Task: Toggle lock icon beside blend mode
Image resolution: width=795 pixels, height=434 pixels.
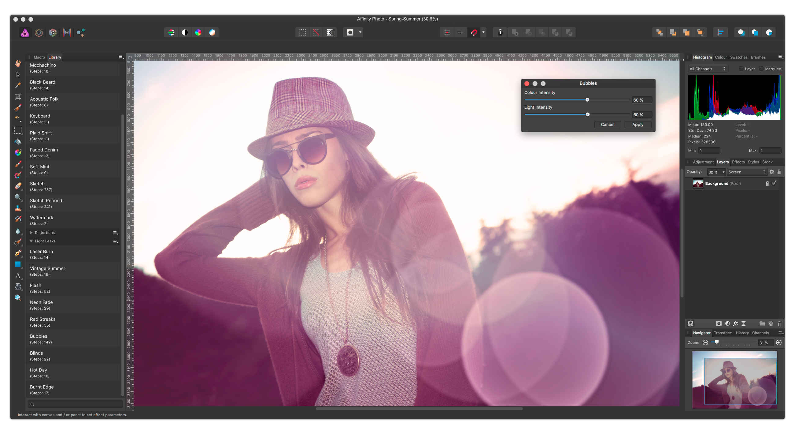Action: (x=779, y=172)
